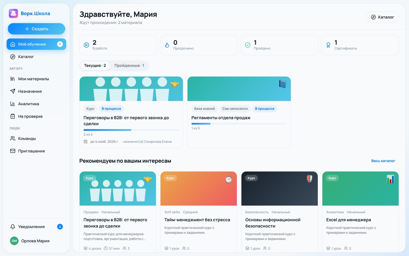The width and height of the screenshot is (409, 256).
Task: Click the Каталог button in the header
Action: point(382,17)
